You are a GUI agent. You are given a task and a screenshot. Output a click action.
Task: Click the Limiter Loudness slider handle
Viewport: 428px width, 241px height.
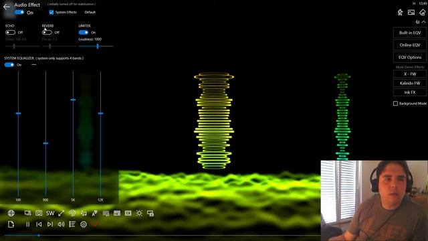click(x=98, y=46)
